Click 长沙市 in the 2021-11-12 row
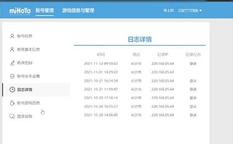Image resolution: width=233 pixels, height=144 pixels. click(x=136, y=64)
